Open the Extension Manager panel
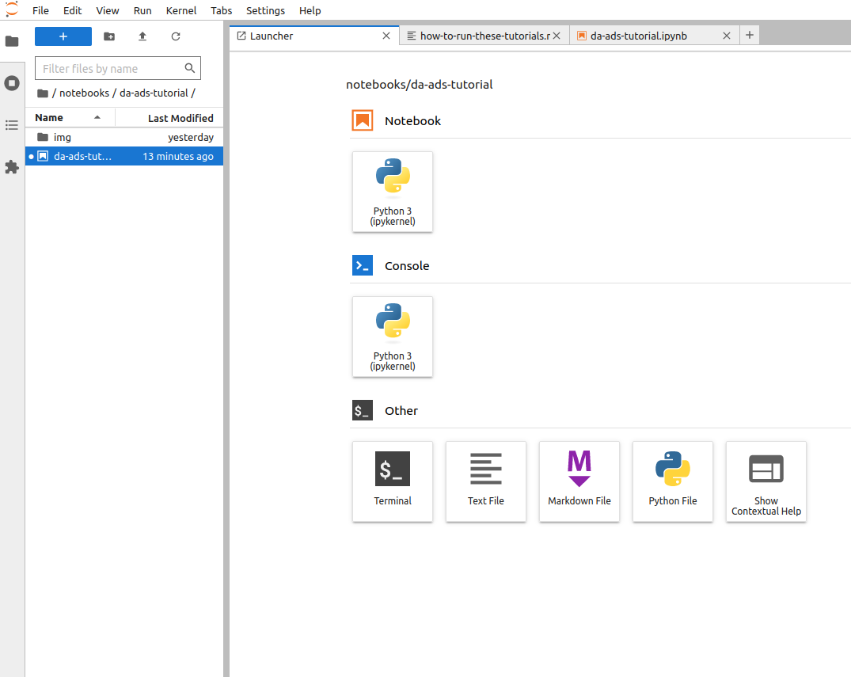This screenshot has height=677, width=851. [12, 167]
